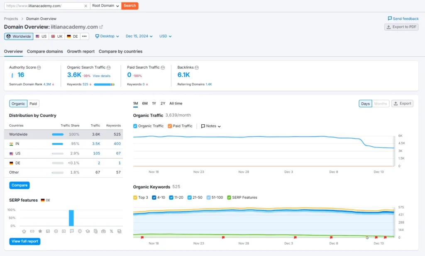Toggle the 21-50 keywords checkbox

tap(189, 198)
